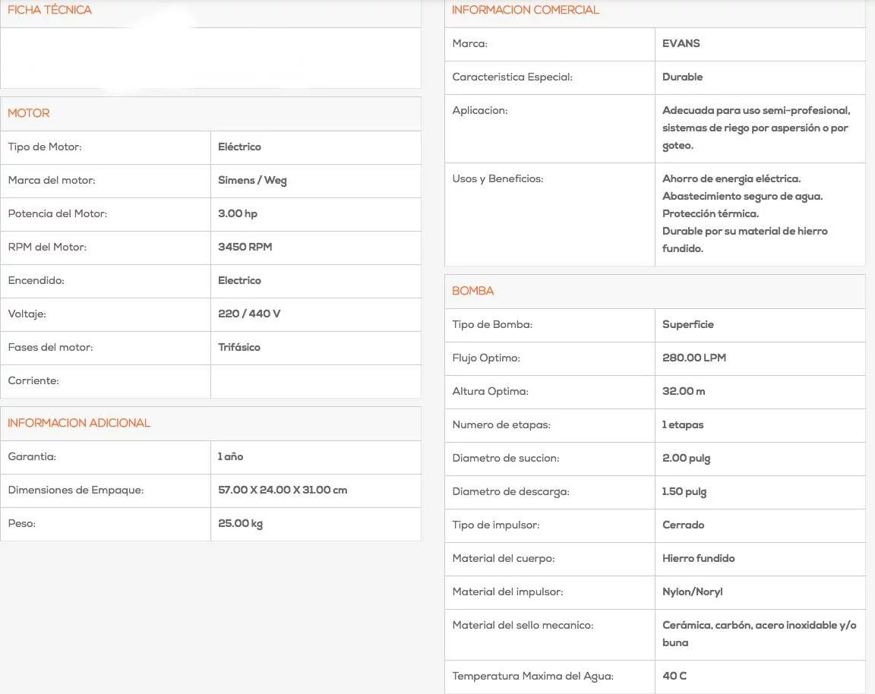Select the Nylon/Noryl impeller material value
The image size is (875, 694).
pos(692,591)
